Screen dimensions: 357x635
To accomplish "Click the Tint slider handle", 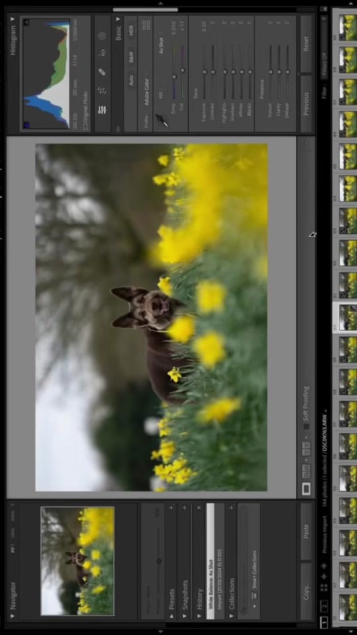I will tap(182, 70).
